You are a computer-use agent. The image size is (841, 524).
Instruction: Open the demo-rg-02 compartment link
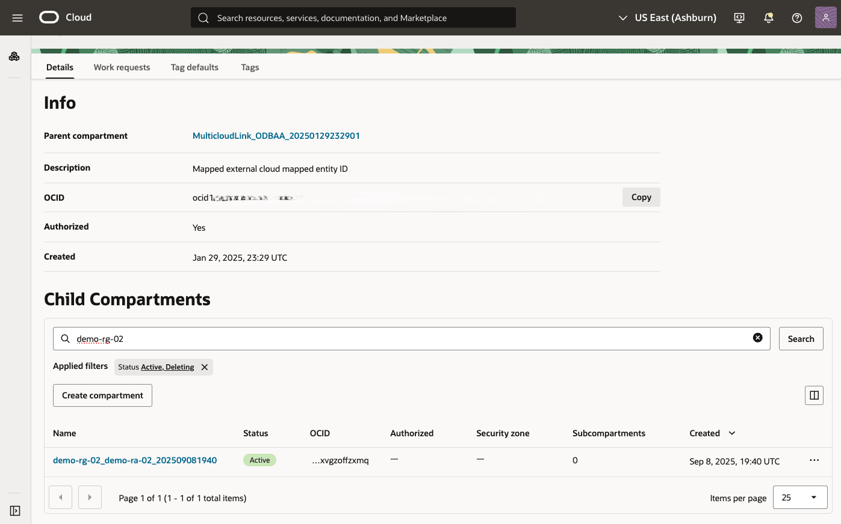tap(135, 460)
